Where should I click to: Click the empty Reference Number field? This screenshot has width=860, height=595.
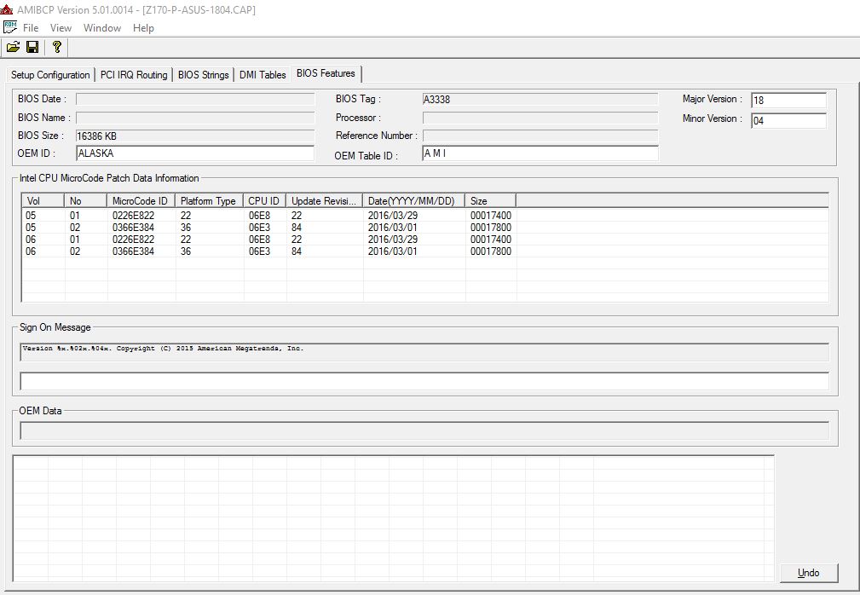point(540,136)
